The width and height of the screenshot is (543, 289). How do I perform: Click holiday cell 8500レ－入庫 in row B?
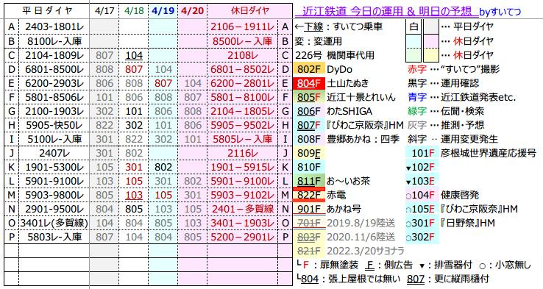click(242, 41)
